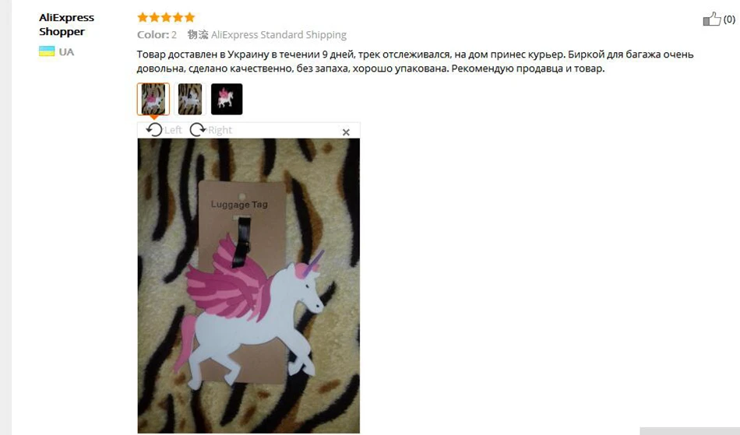Click the AliExpress Standard Shipping text
This screenshot has width=740, height=435.
click(278, 35)
